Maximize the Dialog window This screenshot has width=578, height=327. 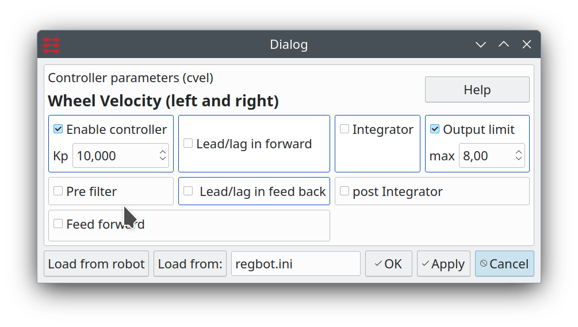[x=504, y=45]
